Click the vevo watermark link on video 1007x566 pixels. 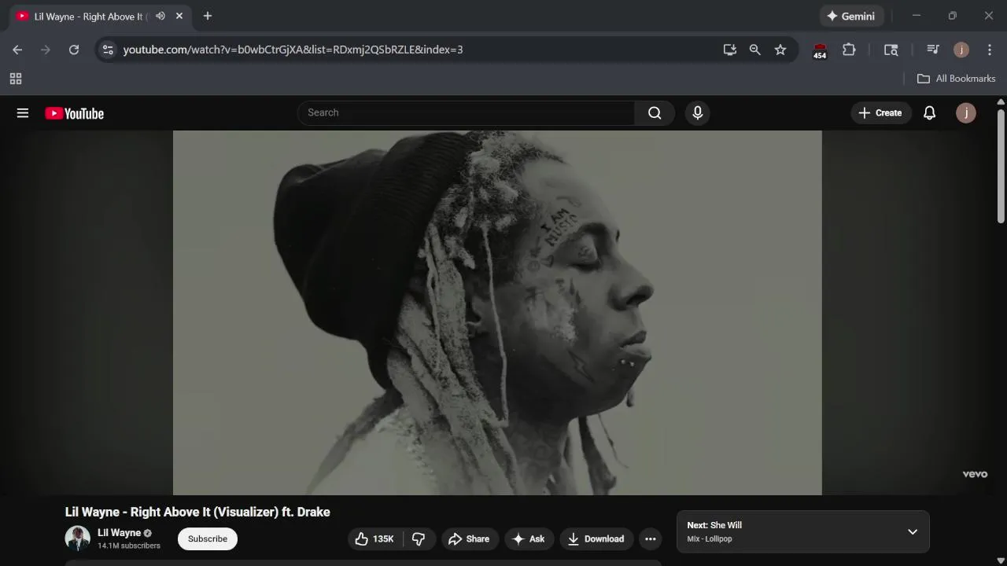pyautogui.click(x=975, y=474)
